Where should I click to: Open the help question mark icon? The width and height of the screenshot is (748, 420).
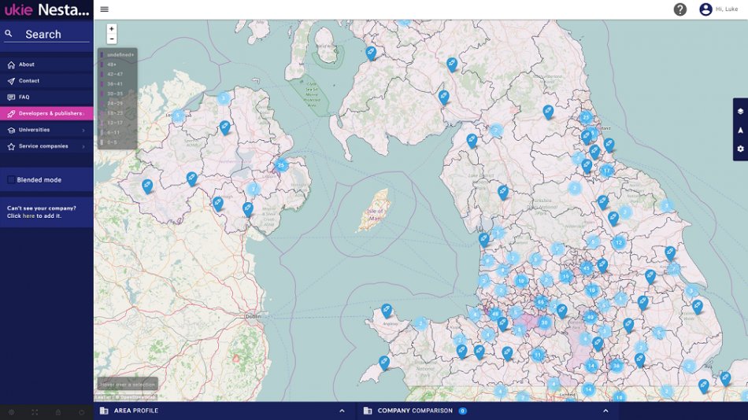coord(679,9)
